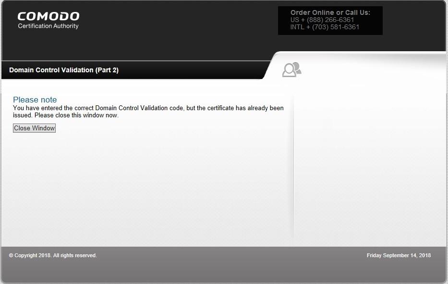Click the "INTL" label in the contact box
The width and height of the screenshot is (448, 284).
coord(298,27)
